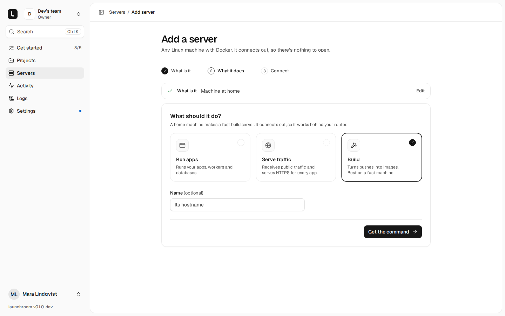The height and width of the screenshot is (316, 505).
Task: Open Logs page
Action: tap(45, 98)
